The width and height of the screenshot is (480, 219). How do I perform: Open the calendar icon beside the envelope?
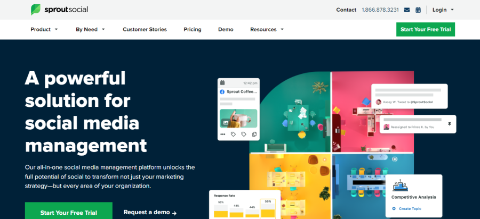(418, 10)
